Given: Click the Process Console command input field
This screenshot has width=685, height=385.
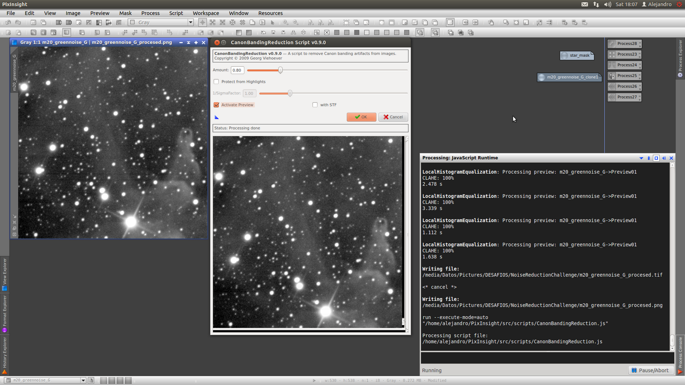Looking at the screenshot, I should 547,358.
